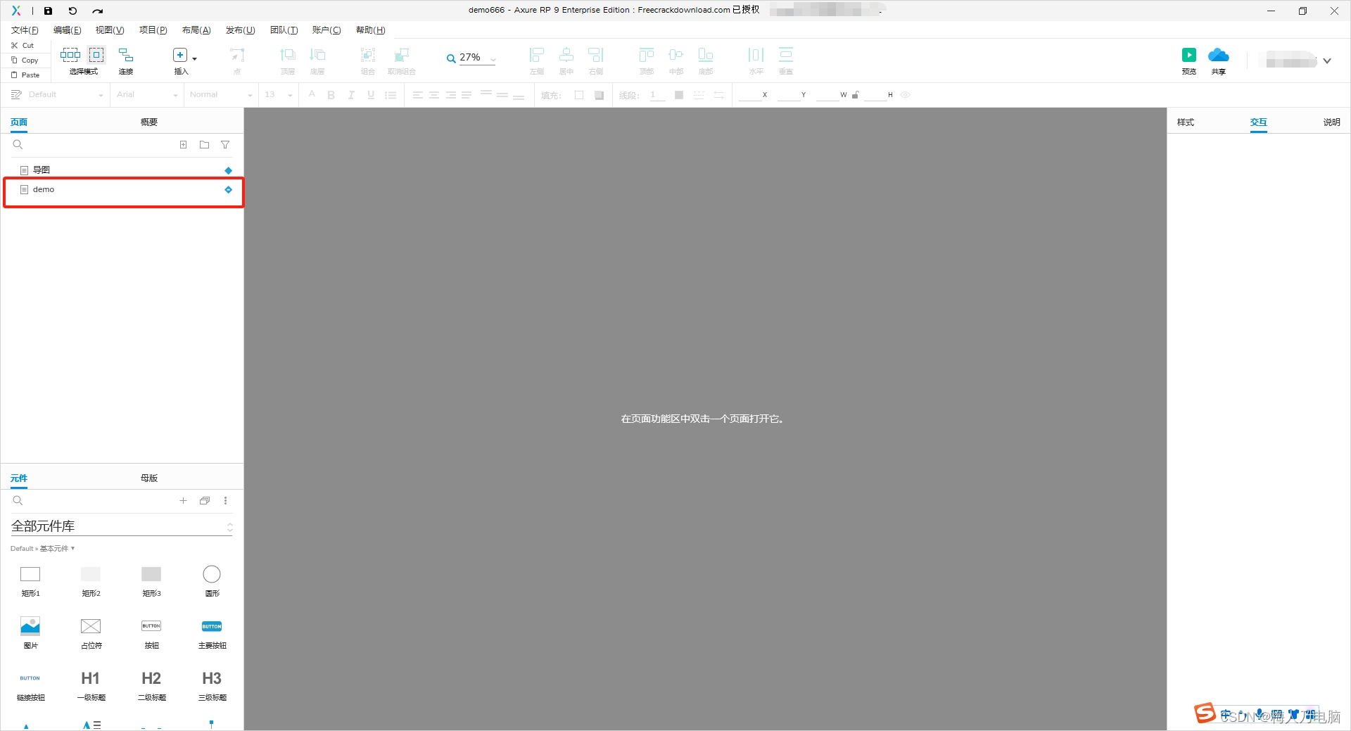Select the 占位符 placeholder widget
This screenshot has width=1351, height=731.
click(91, 633)
